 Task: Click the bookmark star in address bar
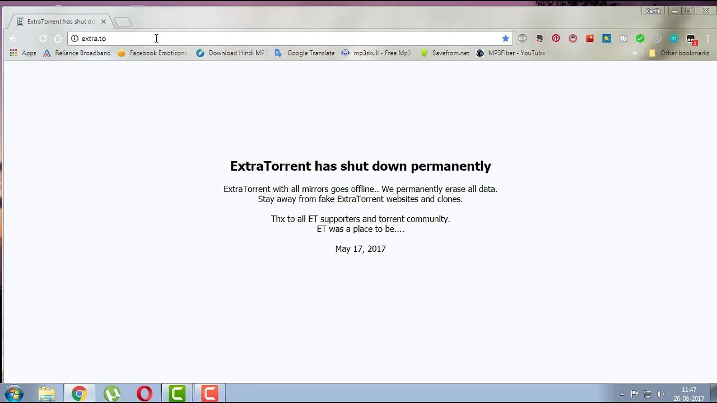pyautogui.click(x=505, y=39)
